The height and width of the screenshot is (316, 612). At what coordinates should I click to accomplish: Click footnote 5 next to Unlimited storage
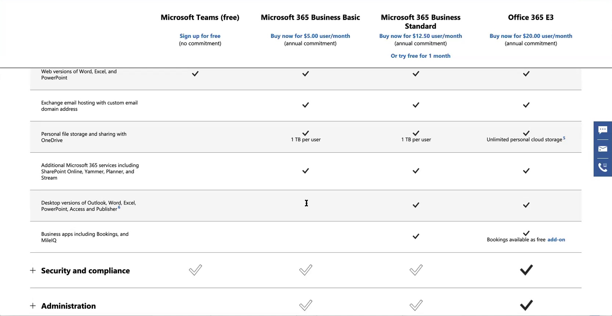click(x=564, y=138)
